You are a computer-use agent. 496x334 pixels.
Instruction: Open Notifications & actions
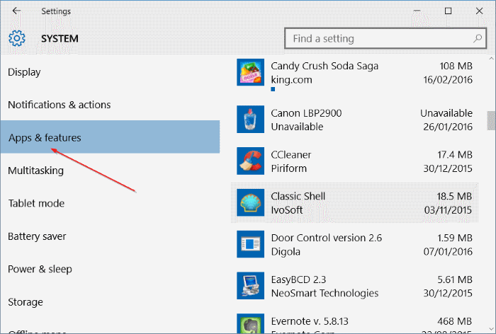60,105
